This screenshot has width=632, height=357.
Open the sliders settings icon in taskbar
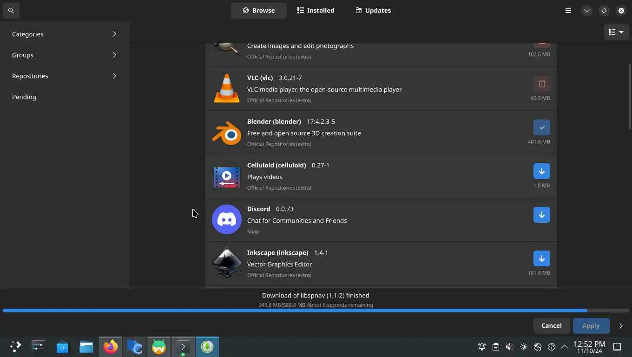[38, 346]
